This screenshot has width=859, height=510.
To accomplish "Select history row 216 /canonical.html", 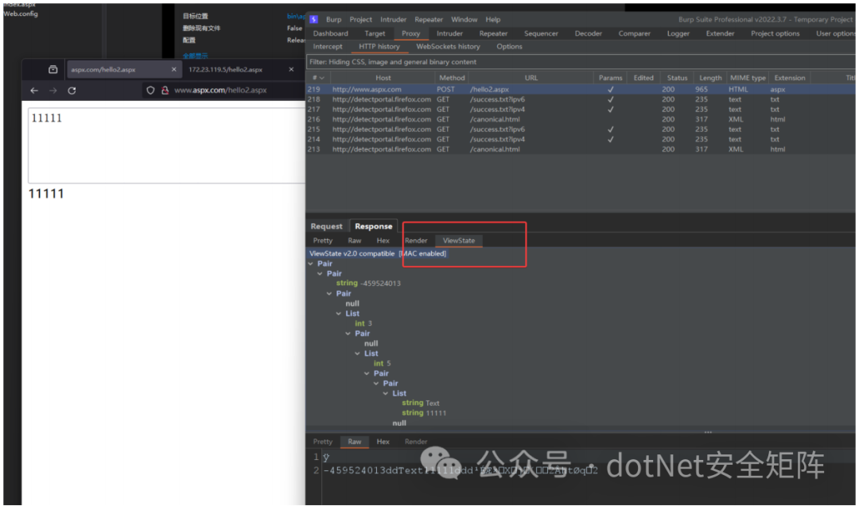I will pos(581,119).
